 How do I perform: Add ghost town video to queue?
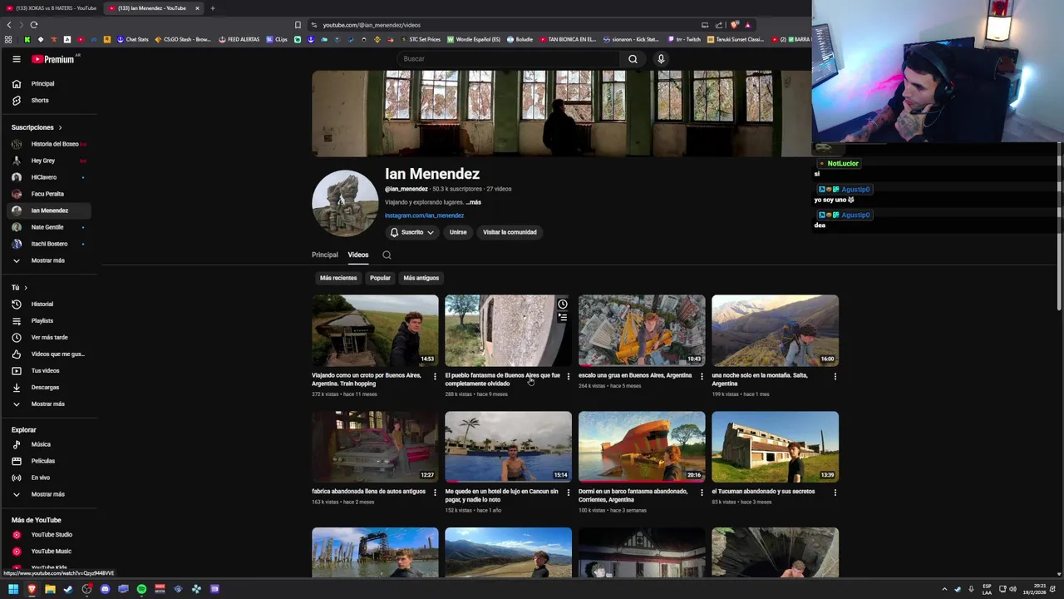coord(563,318)
